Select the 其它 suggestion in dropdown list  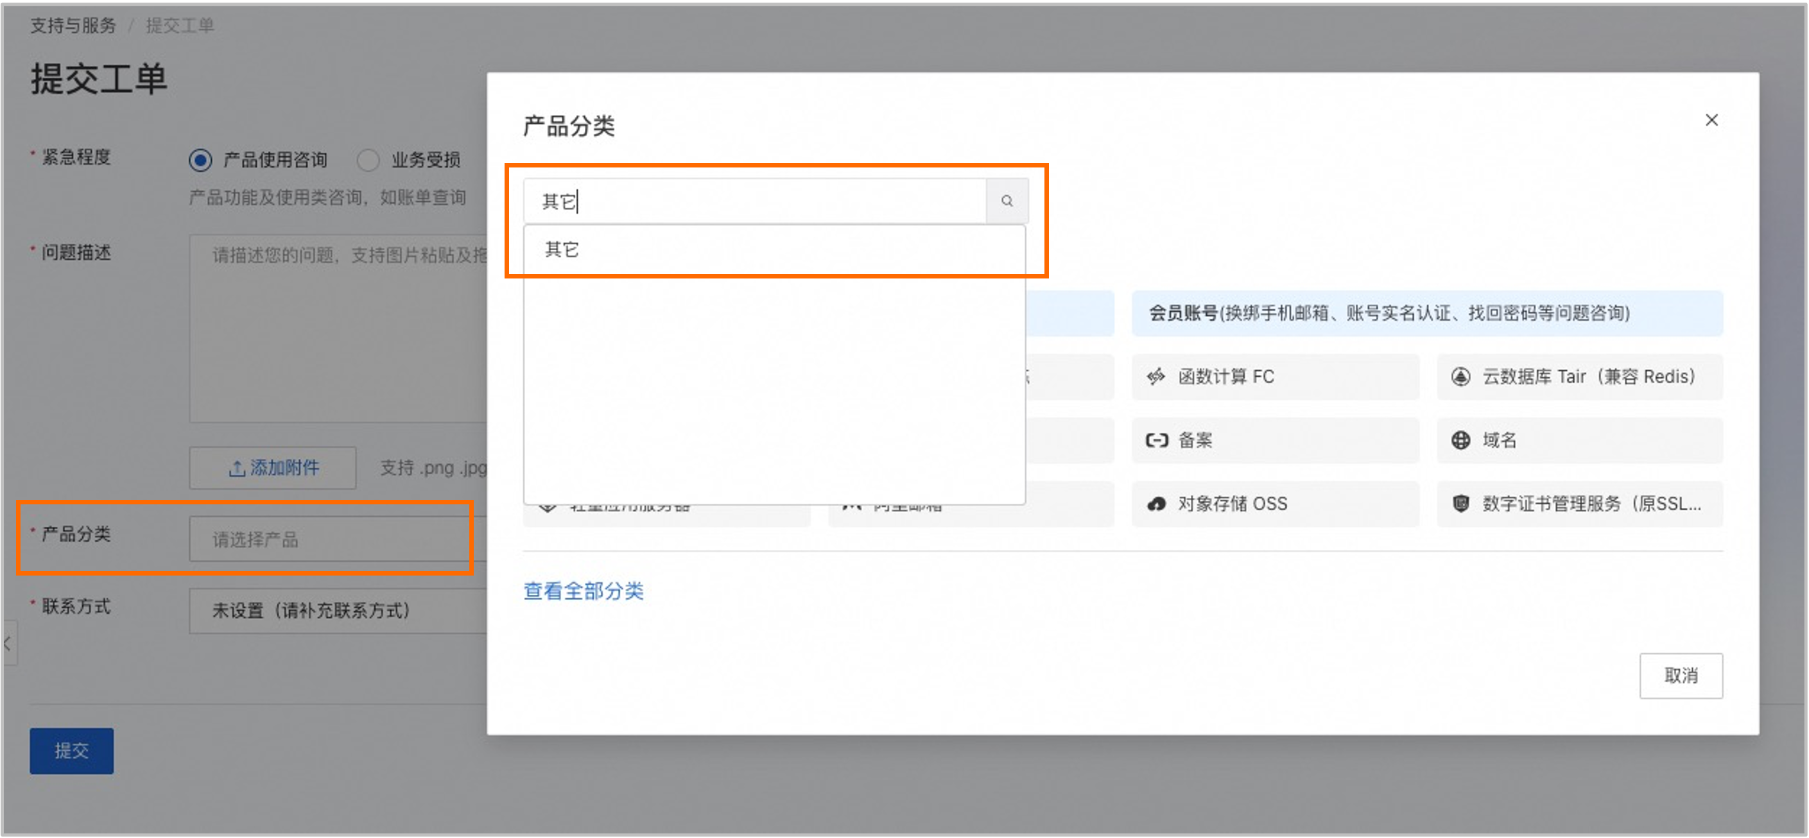click(x=774, y=250)
